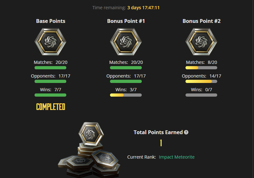The width and height of the screenshot is (254, 178).
Task: Click the help icon beside Total Points Earned
Action: click(x=186, y=132)
